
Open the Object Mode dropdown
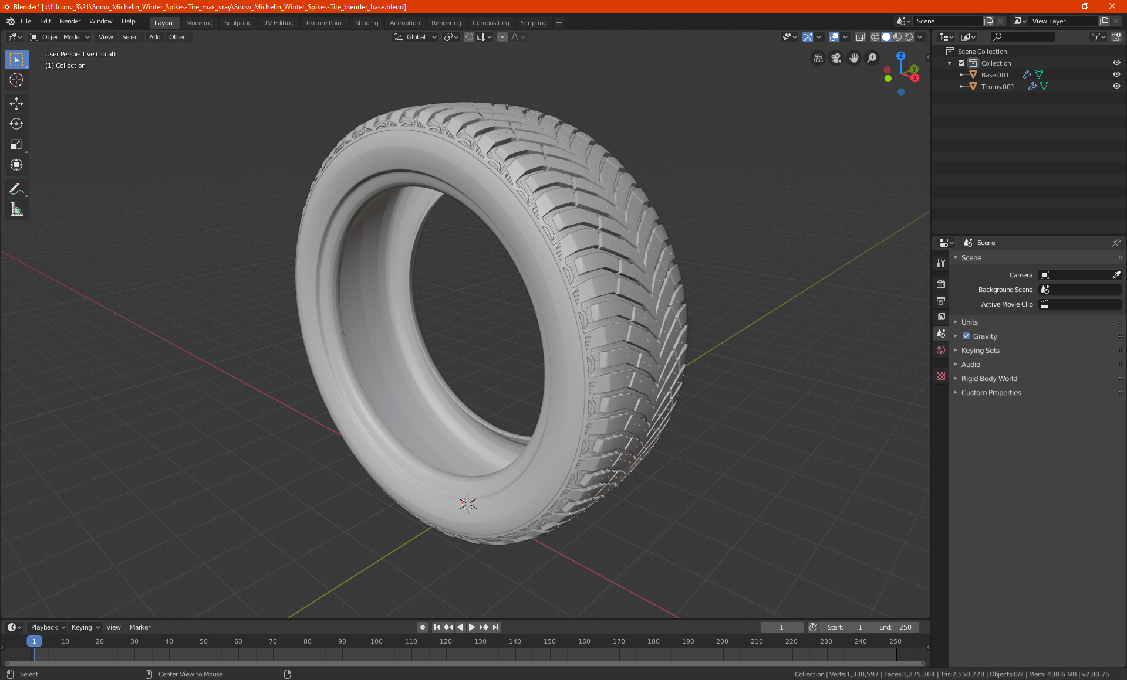point(60,37)
